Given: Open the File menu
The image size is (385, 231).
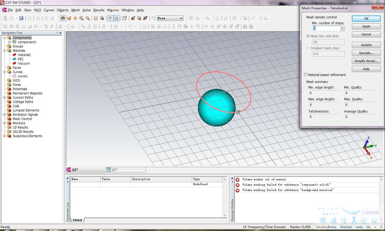Looking at the screenshot, I should click(x=10, y=10).
